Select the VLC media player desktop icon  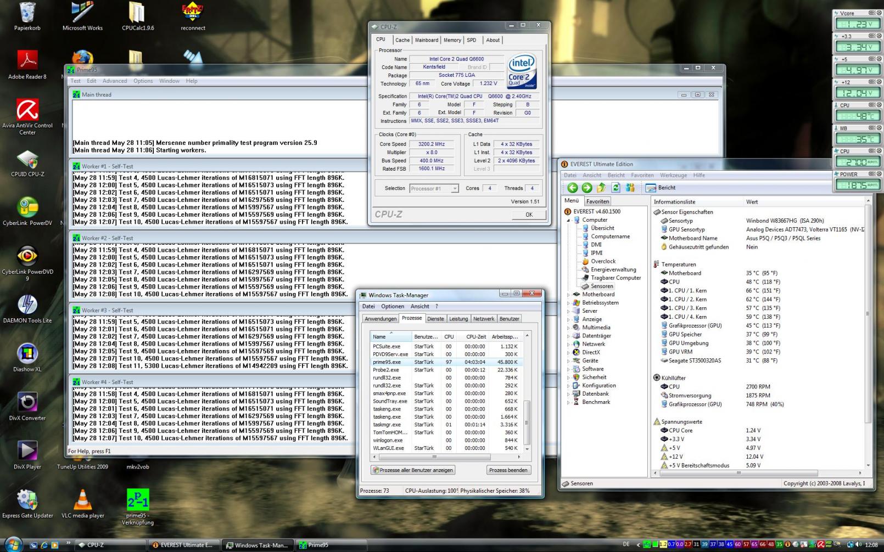pos(83,504)
